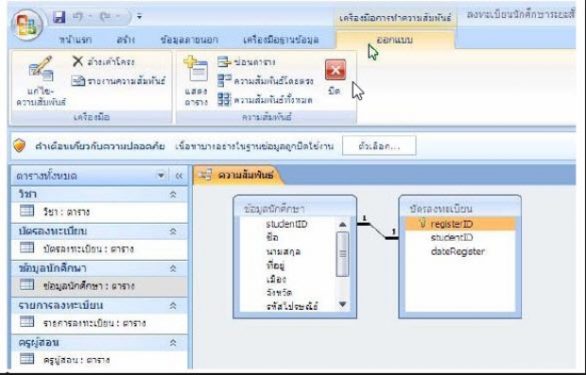Select studentID in บัตรลงทะเบียน table box
This screenshot has height=375, width=586.
tap(452, 237)
